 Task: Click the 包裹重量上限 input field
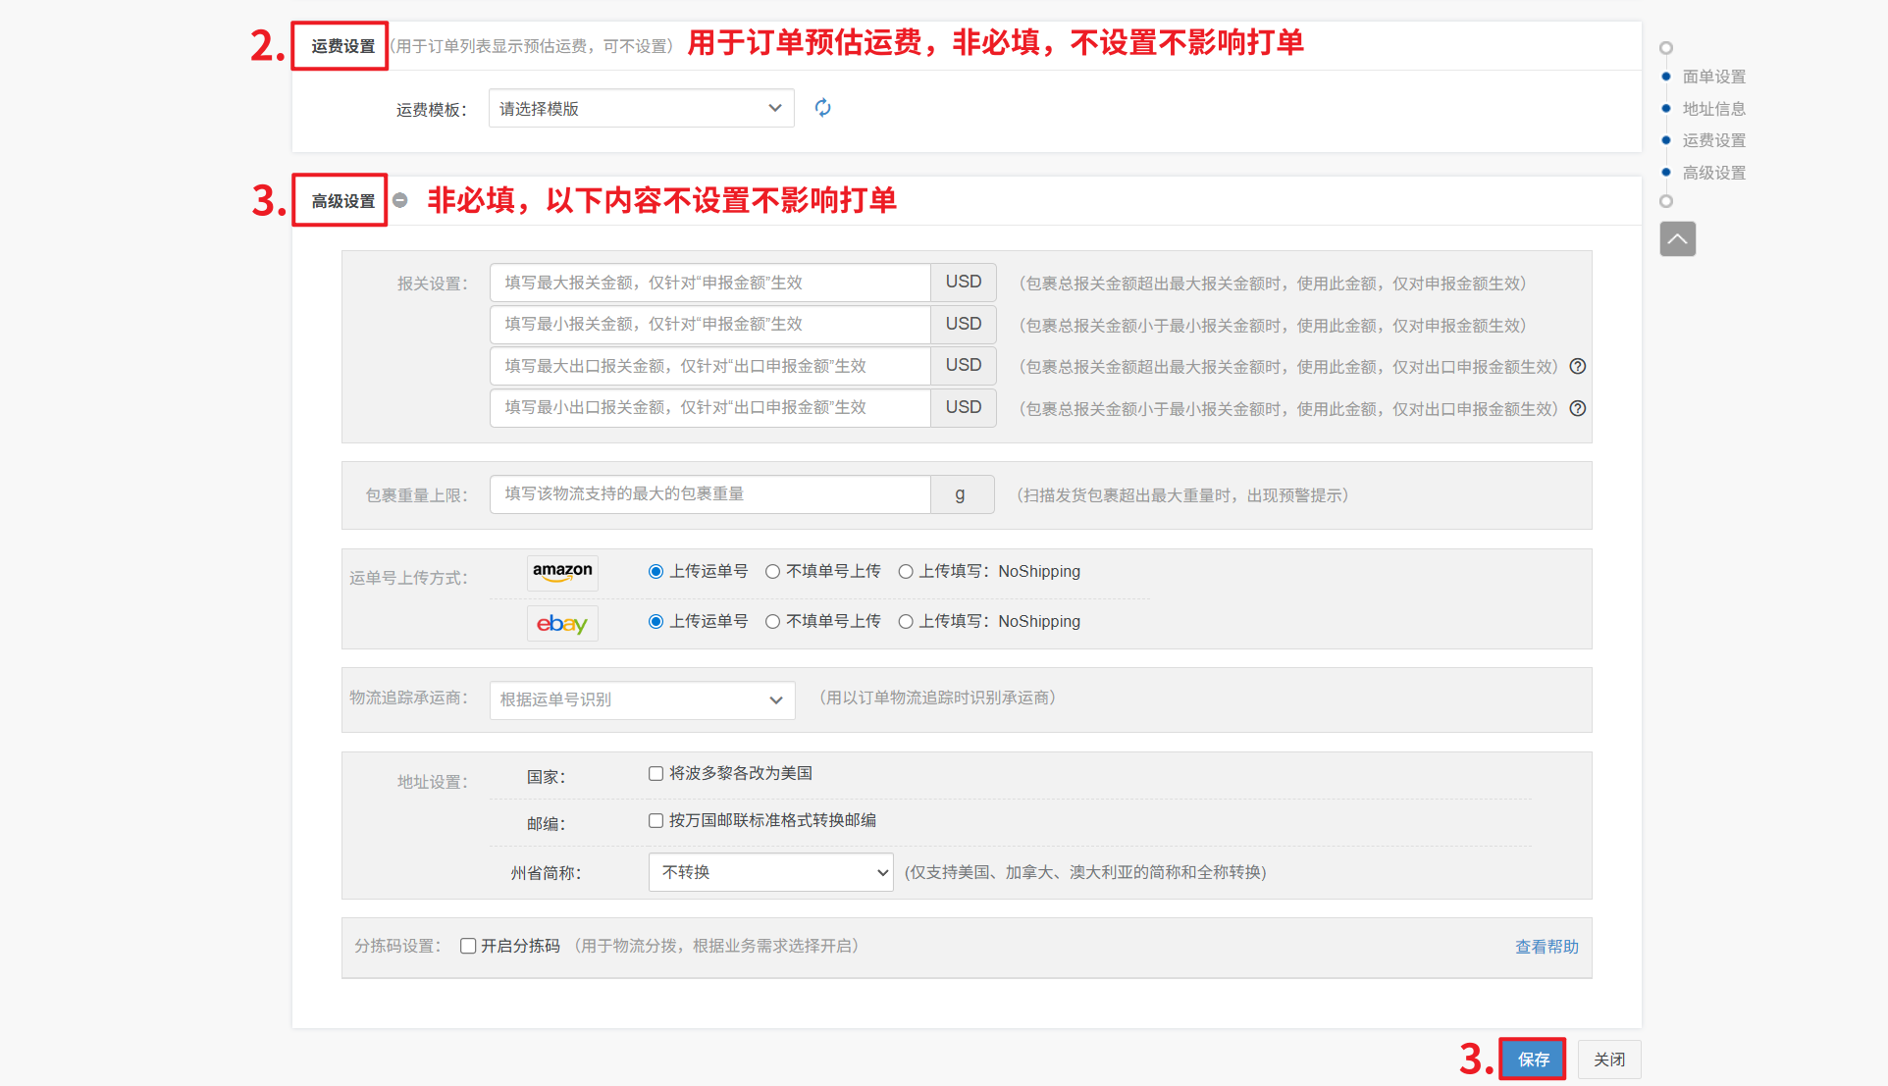709,494
